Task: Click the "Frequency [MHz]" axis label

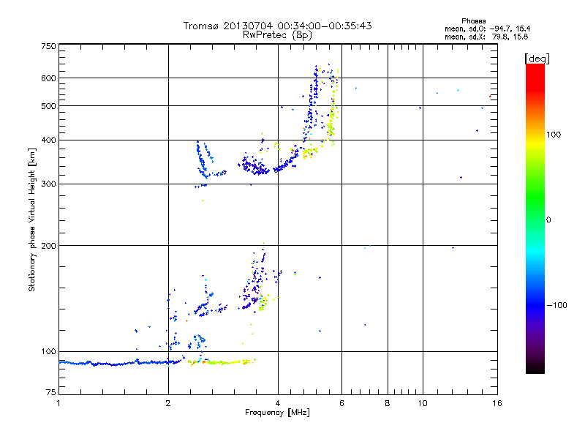Action: tap(277, 413)
